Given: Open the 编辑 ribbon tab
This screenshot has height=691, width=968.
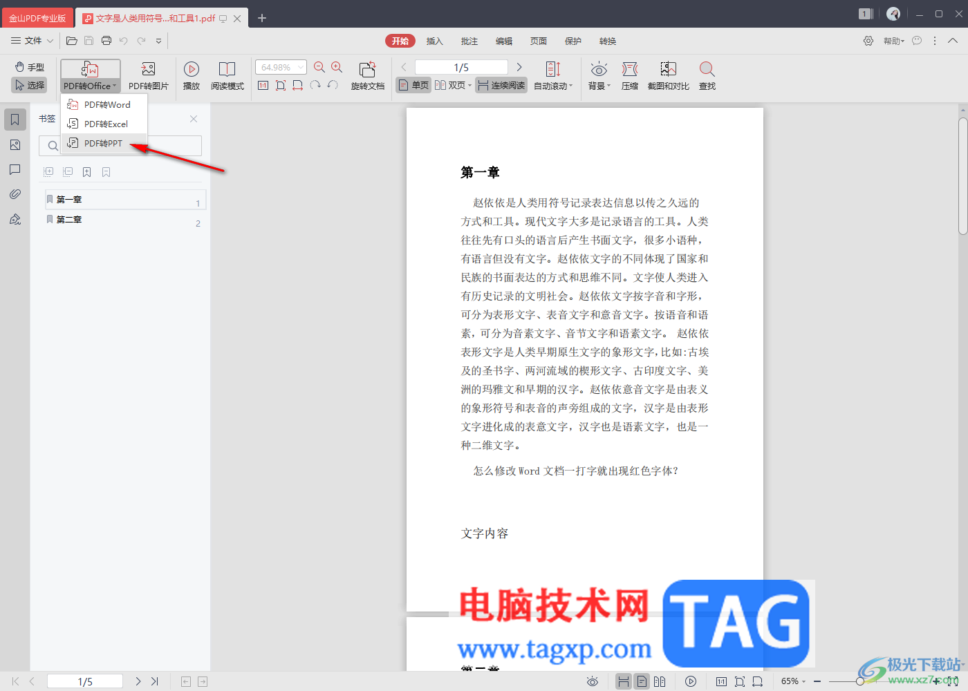Looking at the screenshot, I should pyautogui.click(x=503, y=41).
